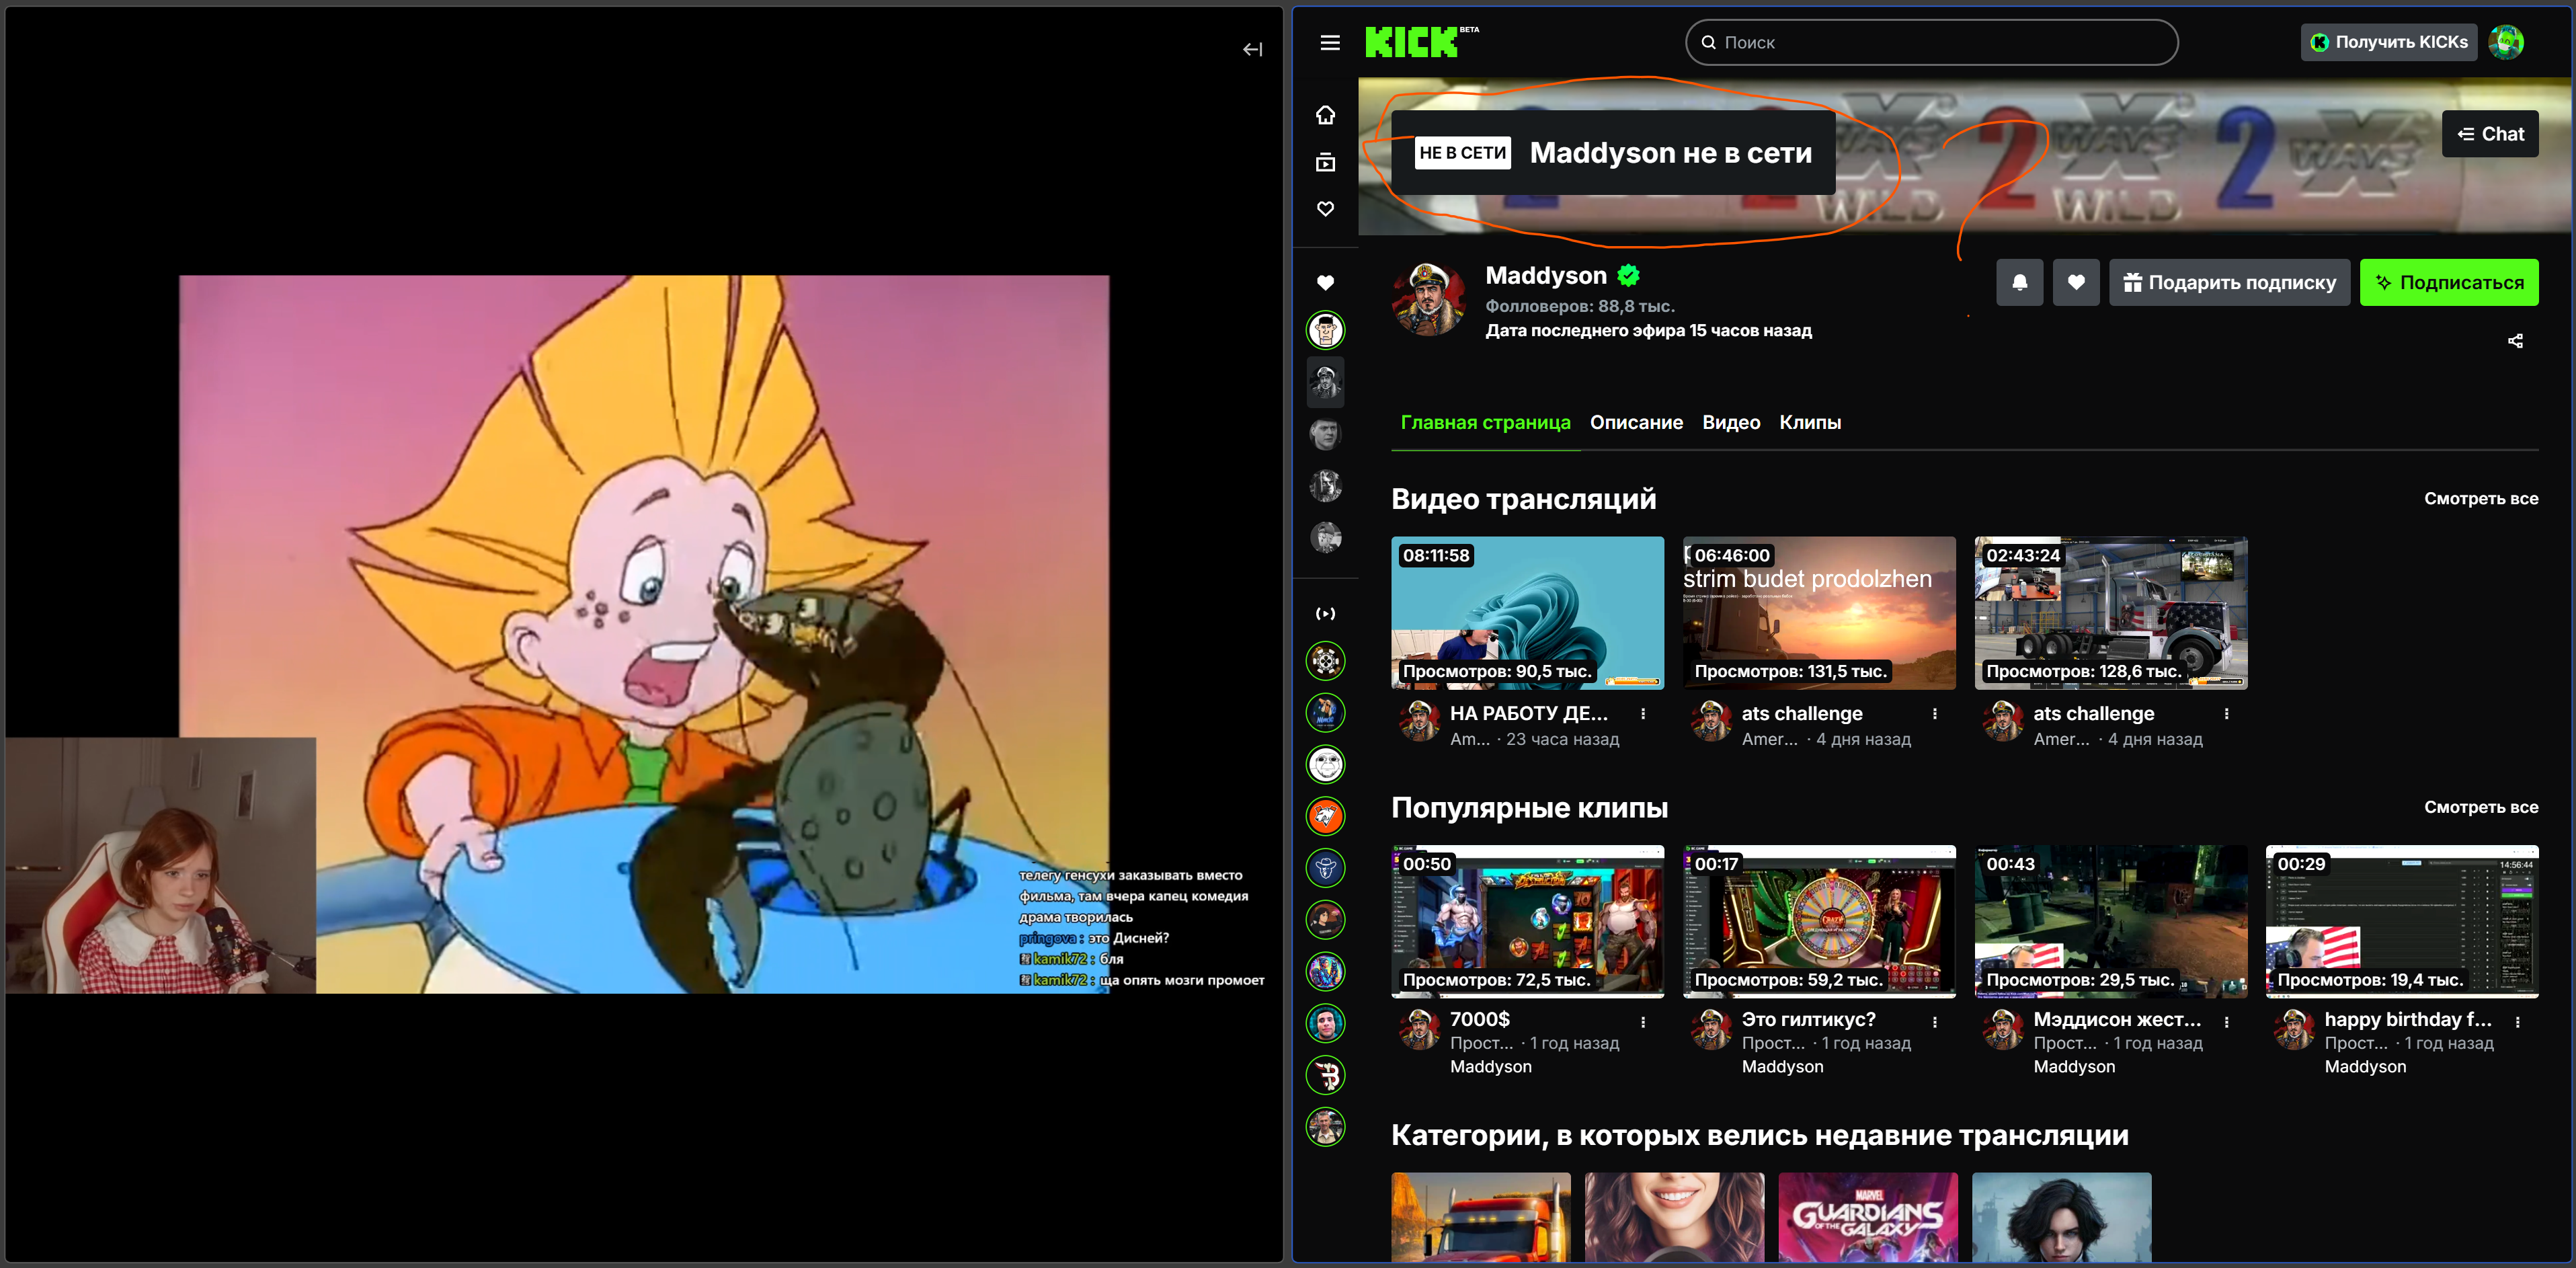Click the Home icon in sidebar

tap(1325, 115)
